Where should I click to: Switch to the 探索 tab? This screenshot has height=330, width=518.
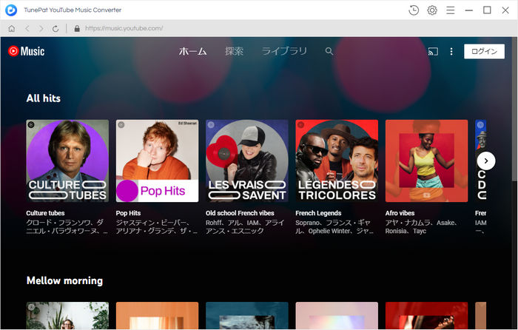point(235,51)
